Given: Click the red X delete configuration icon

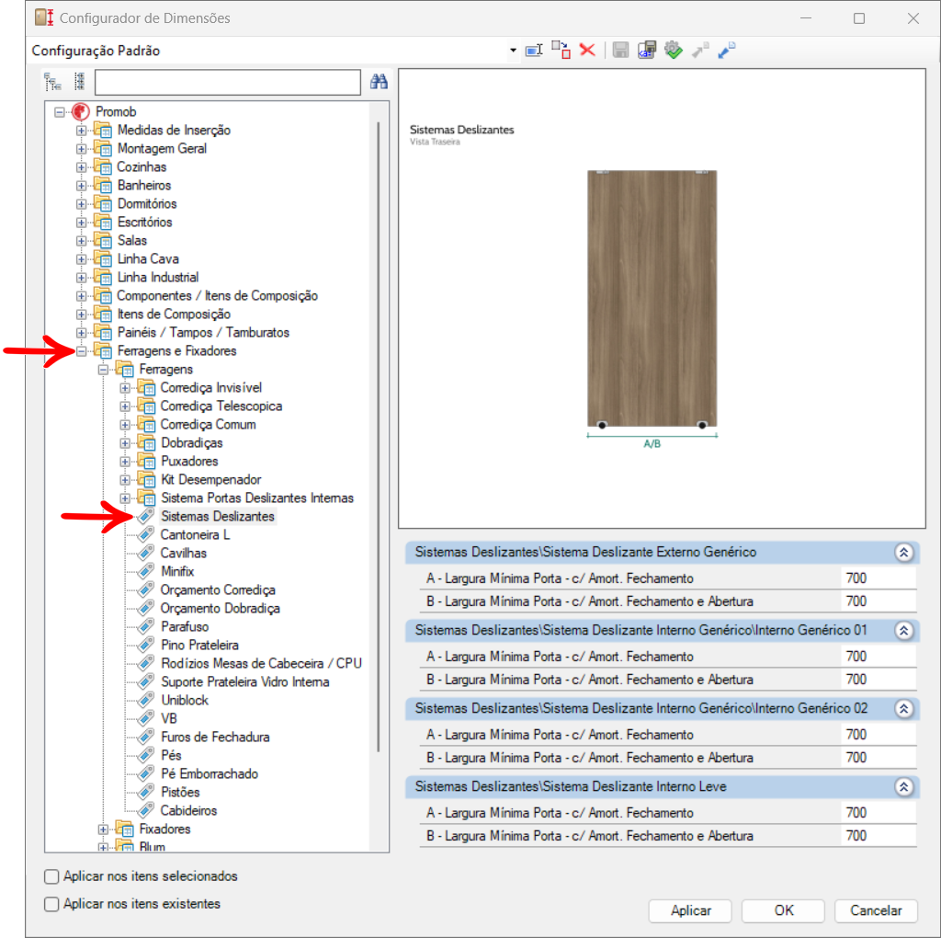Looking at the screenshot, I should [587, 51].
